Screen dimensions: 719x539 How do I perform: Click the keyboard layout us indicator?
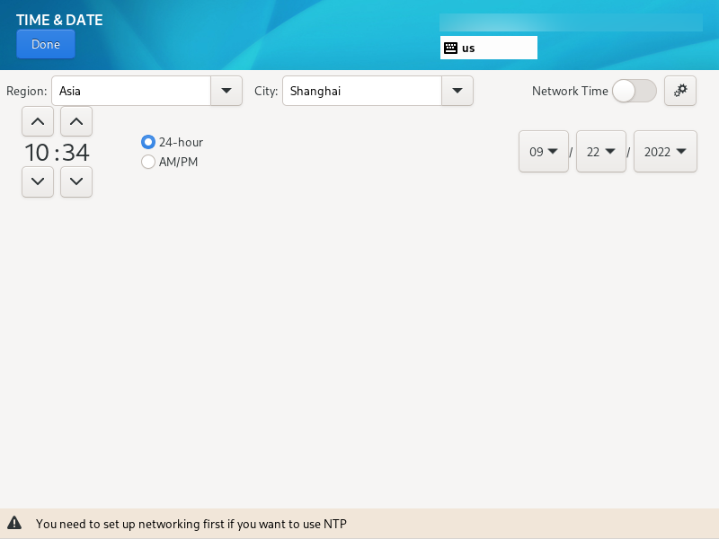[488, 48]
